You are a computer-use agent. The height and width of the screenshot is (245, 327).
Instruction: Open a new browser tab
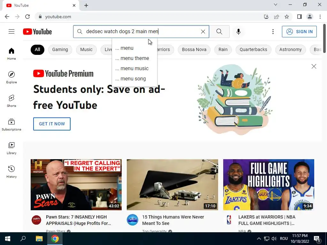point(86,5)
